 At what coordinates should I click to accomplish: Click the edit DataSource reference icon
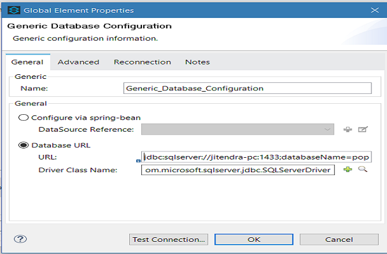(363, 129)
